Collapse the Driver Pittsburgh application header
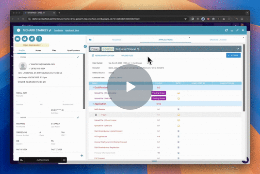The width and height of the screenshot is (260, 174). [238, 49]
